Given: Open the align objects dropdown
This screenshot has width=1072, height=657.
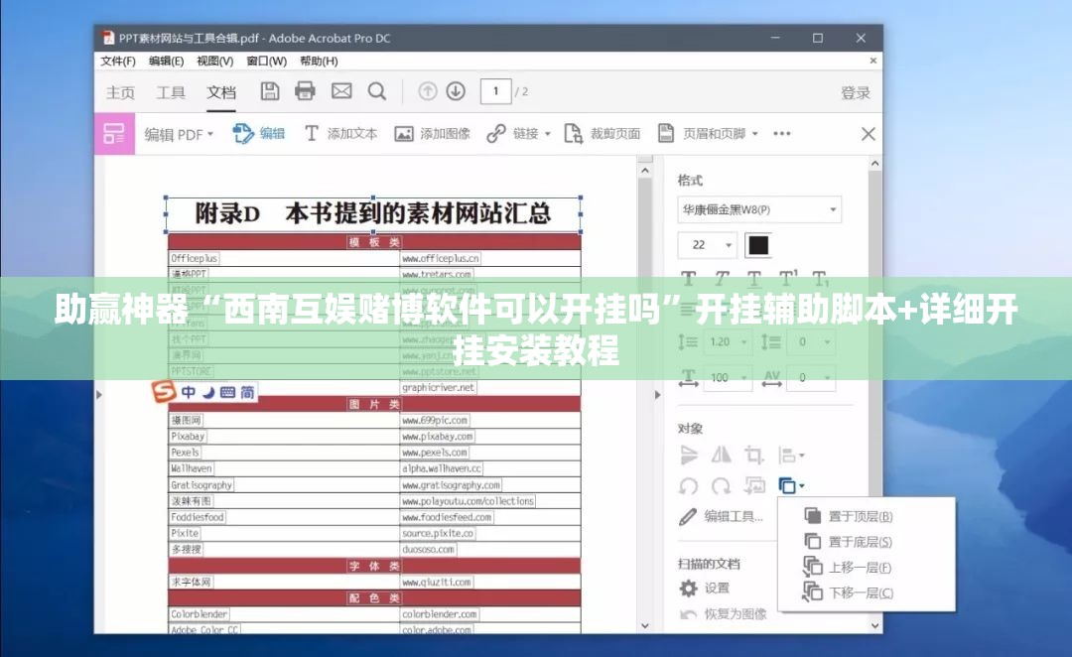Looking at the screenshot, I should point(792,455).
